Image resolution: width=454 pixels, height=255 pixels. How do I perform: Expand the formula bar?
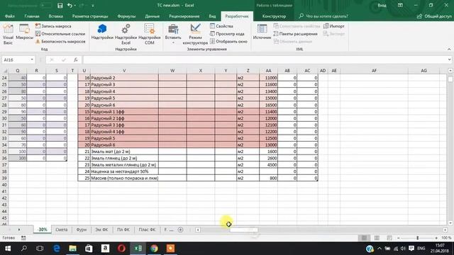(449, 59)
